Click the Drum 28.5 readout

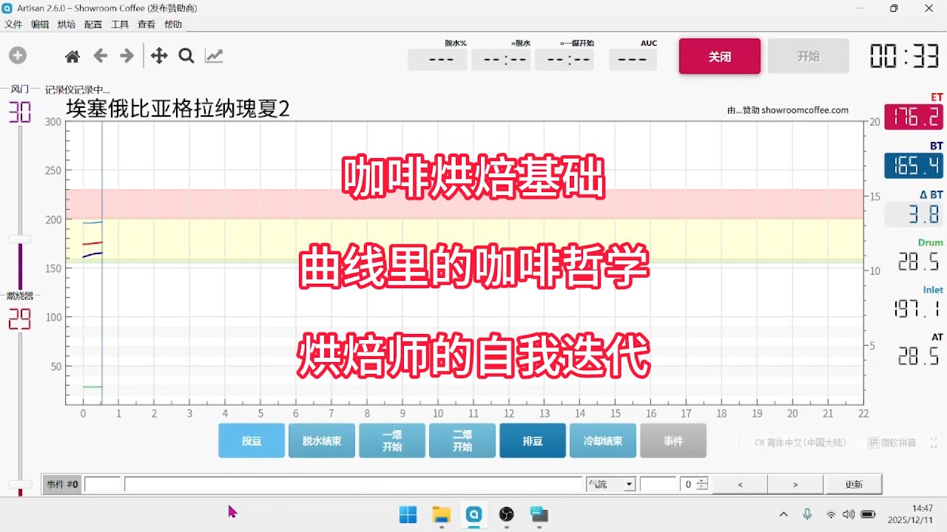tap(917, 262)
